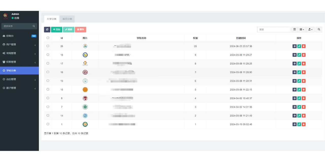Edit row with Id 8 via pencil icon
Viewport: 325px width, 162px height.
pos(299,98)
